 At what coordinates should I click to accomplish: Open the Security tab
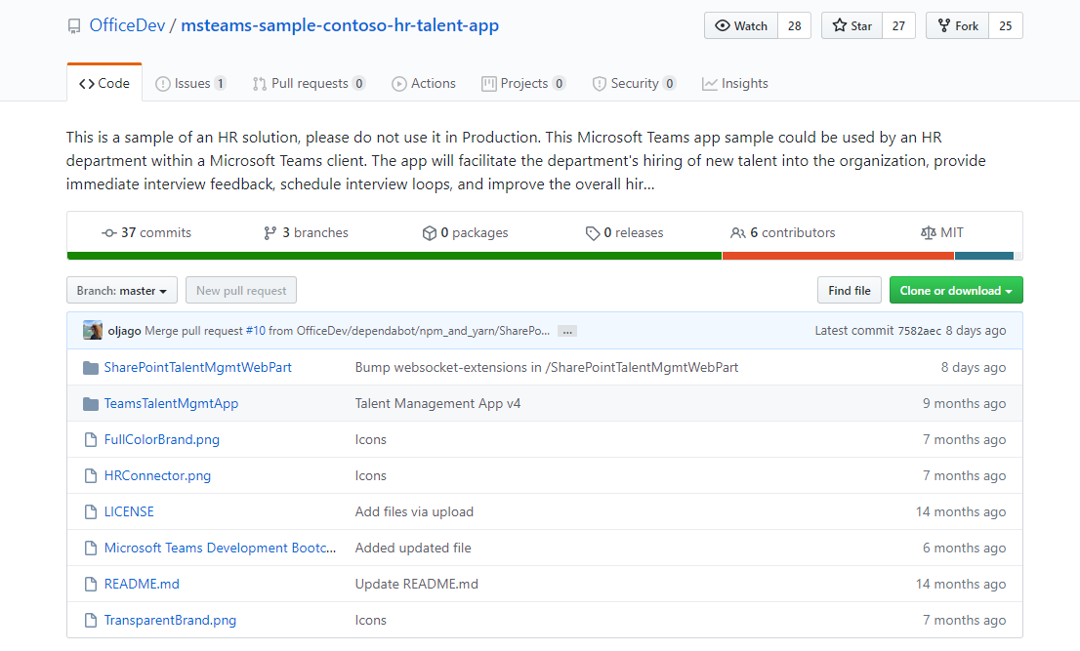[x=634, y=83]
